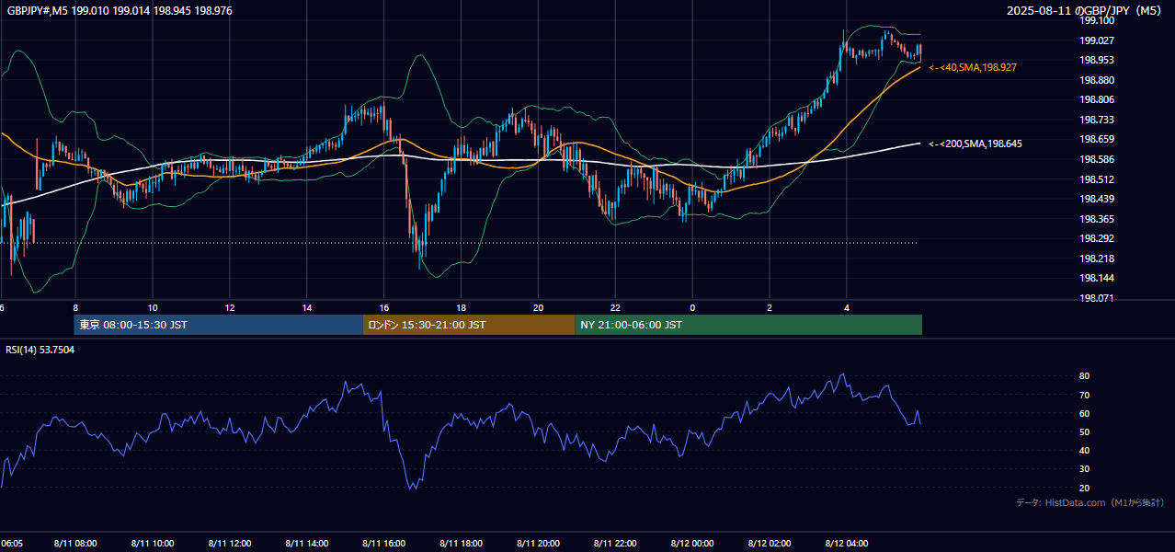1175x552 pixels.
Task: Click price level 198.439 on axis
Action: [x=1097, y=199]
